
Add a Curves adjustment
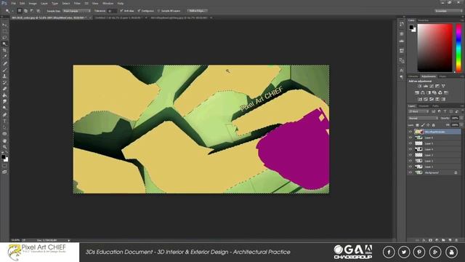432,86
